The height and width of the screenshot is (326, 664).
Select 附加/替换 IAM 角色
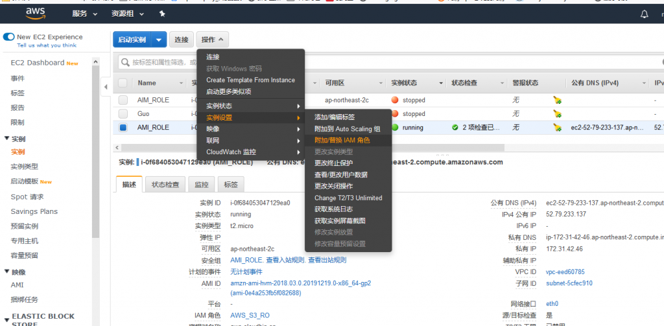348,140
